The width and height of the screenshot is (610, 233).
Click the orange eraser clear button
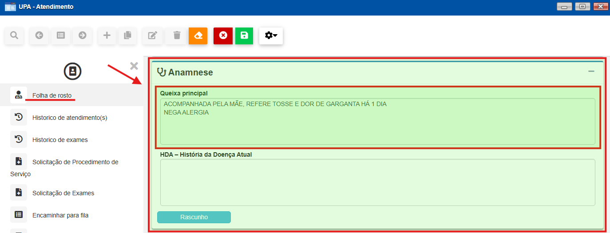click(198, 36)
